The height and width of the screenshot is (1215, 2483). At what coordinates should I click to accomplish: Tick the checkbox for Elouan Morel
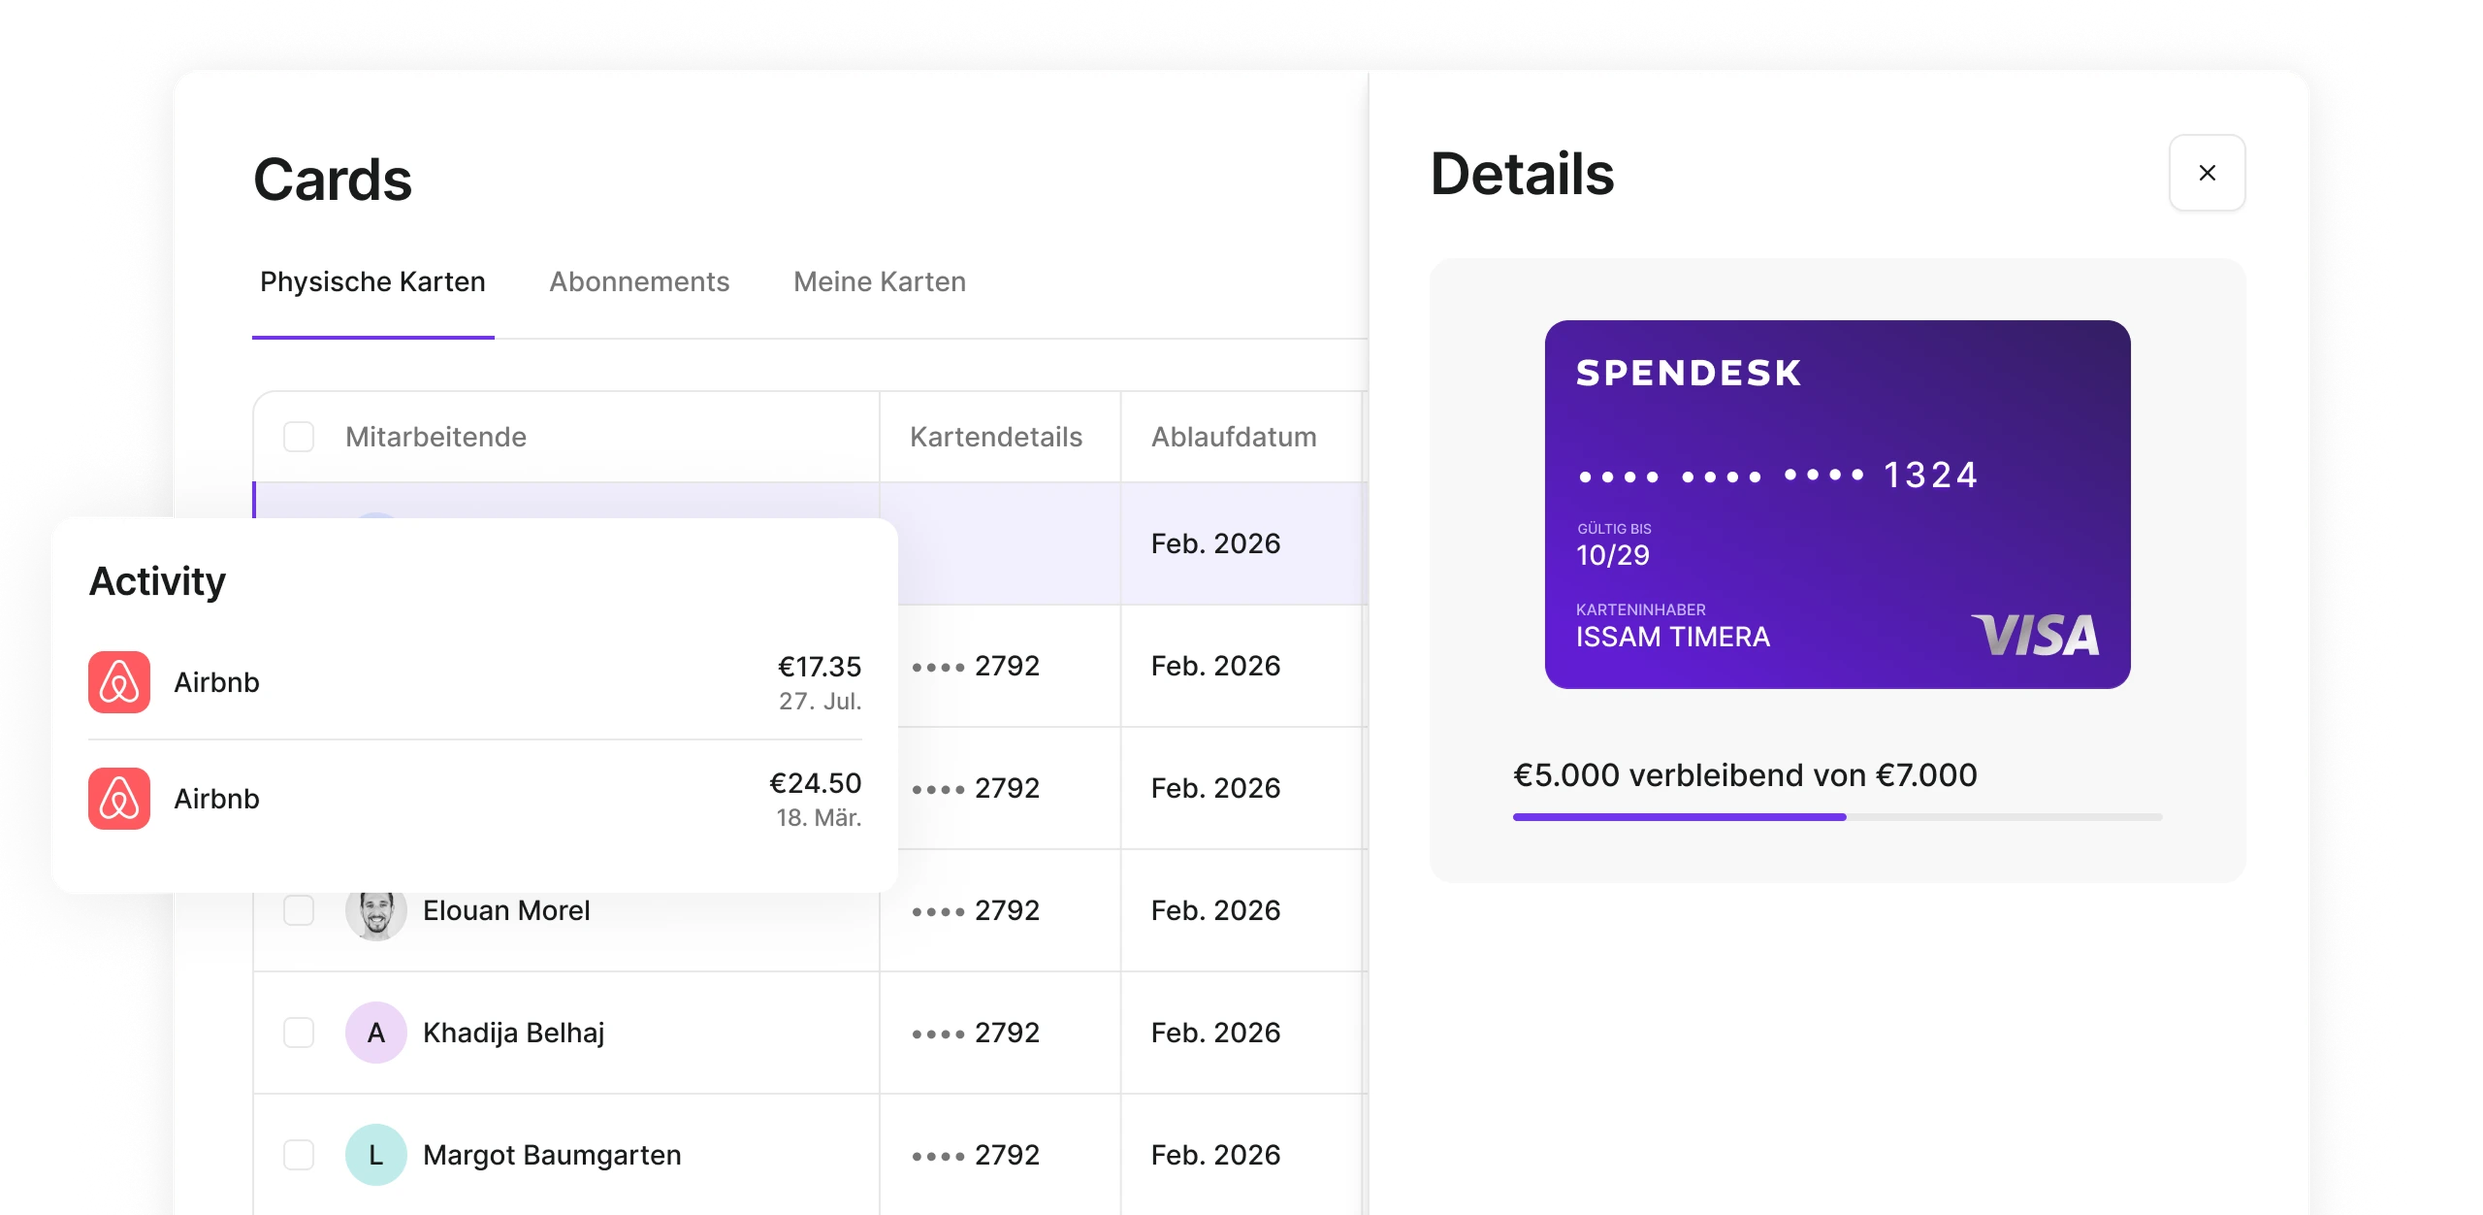pos(299,910)
